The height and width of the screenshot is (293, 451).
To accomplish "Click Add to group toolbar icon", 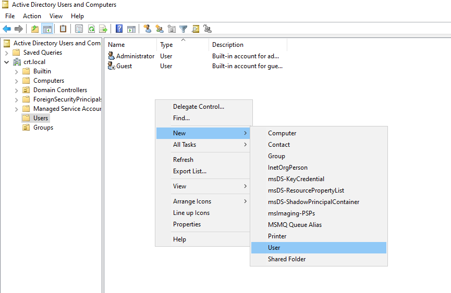I will 208,29.
